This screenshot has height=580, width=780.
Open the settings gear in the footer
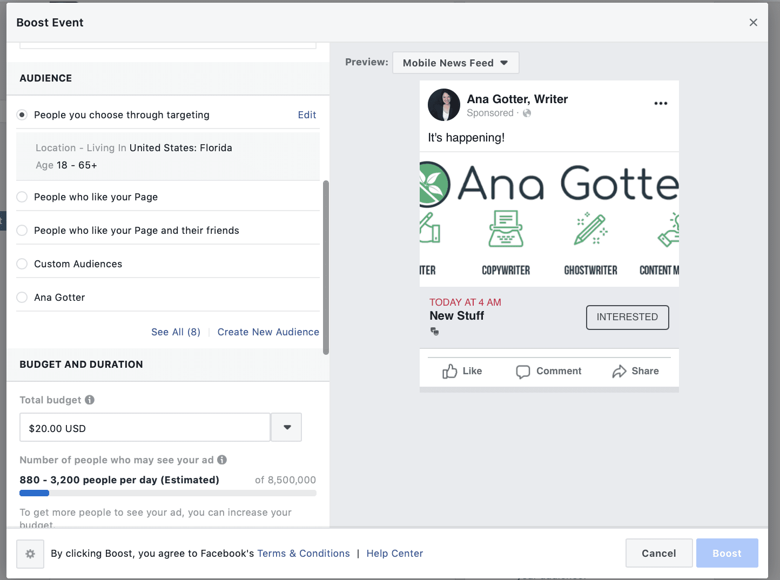30,554
